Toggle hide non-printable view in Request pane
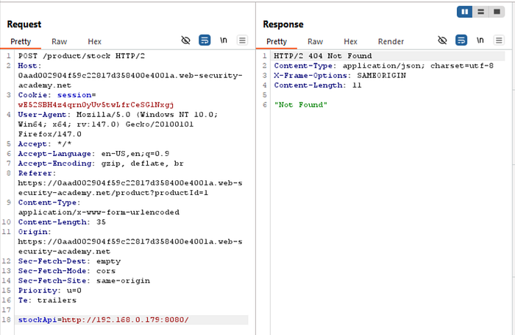Viewport: 515px width, 335px height. 185,40
